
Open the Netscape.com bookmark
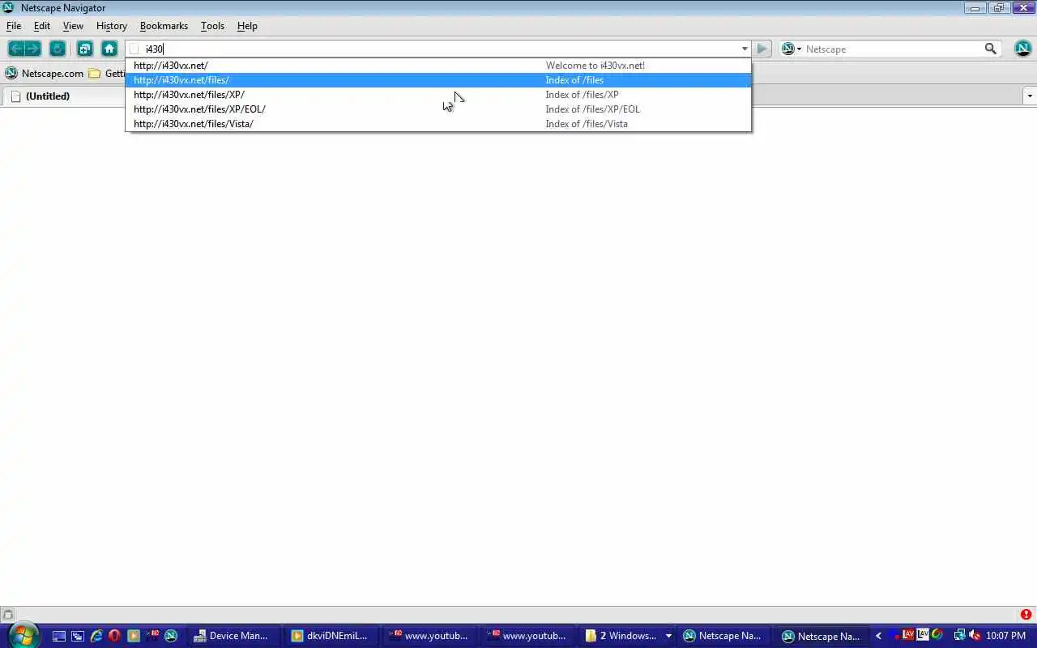45,73
